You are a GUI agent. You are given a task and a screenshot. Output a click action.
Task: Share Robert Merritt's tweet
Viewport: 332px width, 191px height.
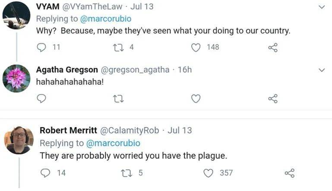point(290,173)
